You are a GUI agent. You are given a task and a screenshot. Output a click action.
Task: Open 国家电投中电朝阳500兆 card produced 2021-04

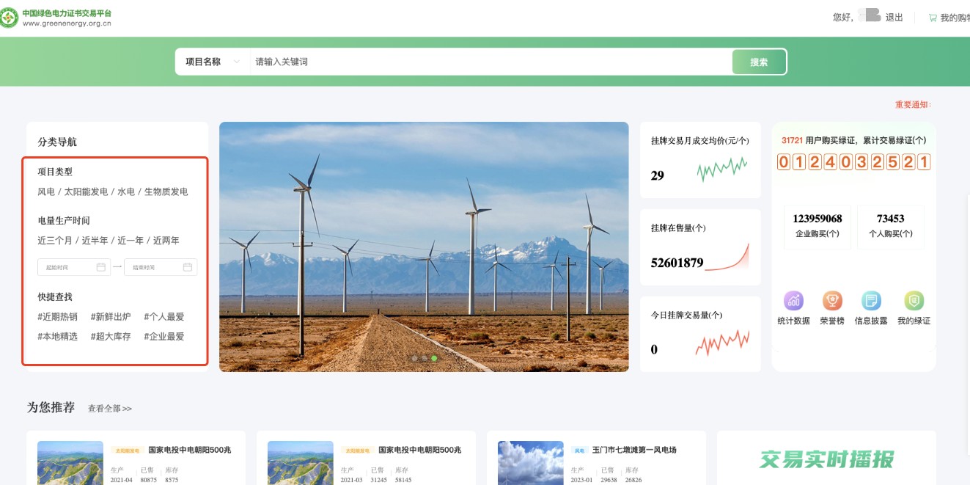[x=136, y=458]
